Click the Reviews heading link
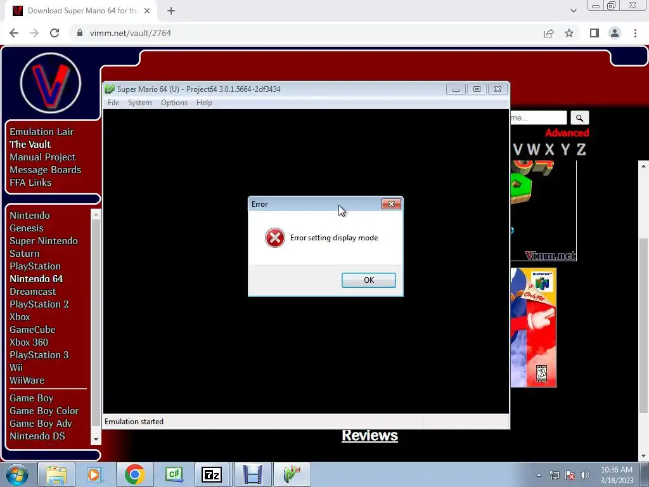649x487 pixels. (x=369, y=436)
